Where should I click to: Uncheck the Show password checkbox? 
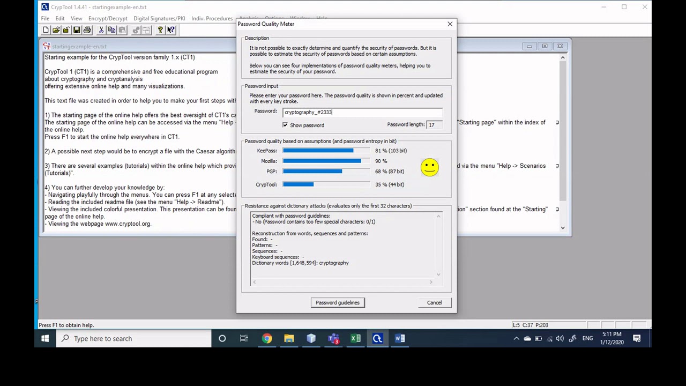(285, 125)
